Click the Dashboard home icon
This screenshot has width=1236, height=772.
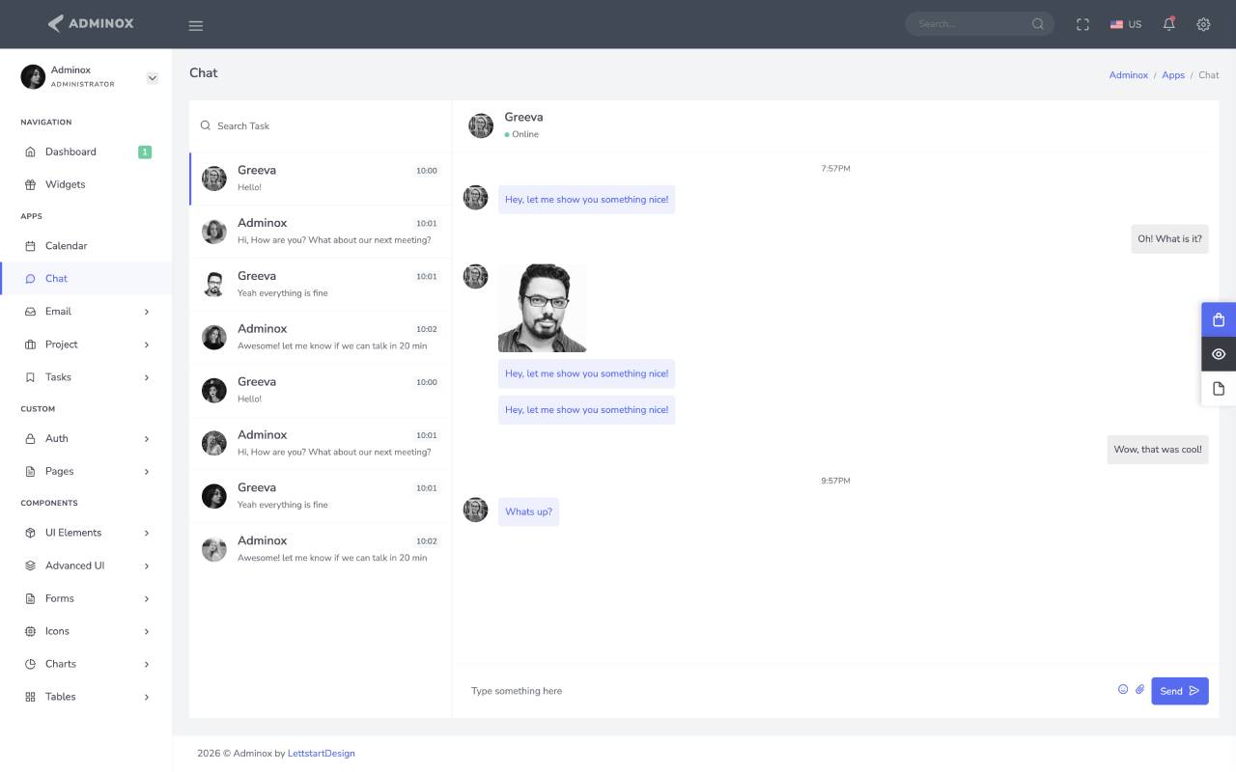pyautogui.click(x=30, y=152)
